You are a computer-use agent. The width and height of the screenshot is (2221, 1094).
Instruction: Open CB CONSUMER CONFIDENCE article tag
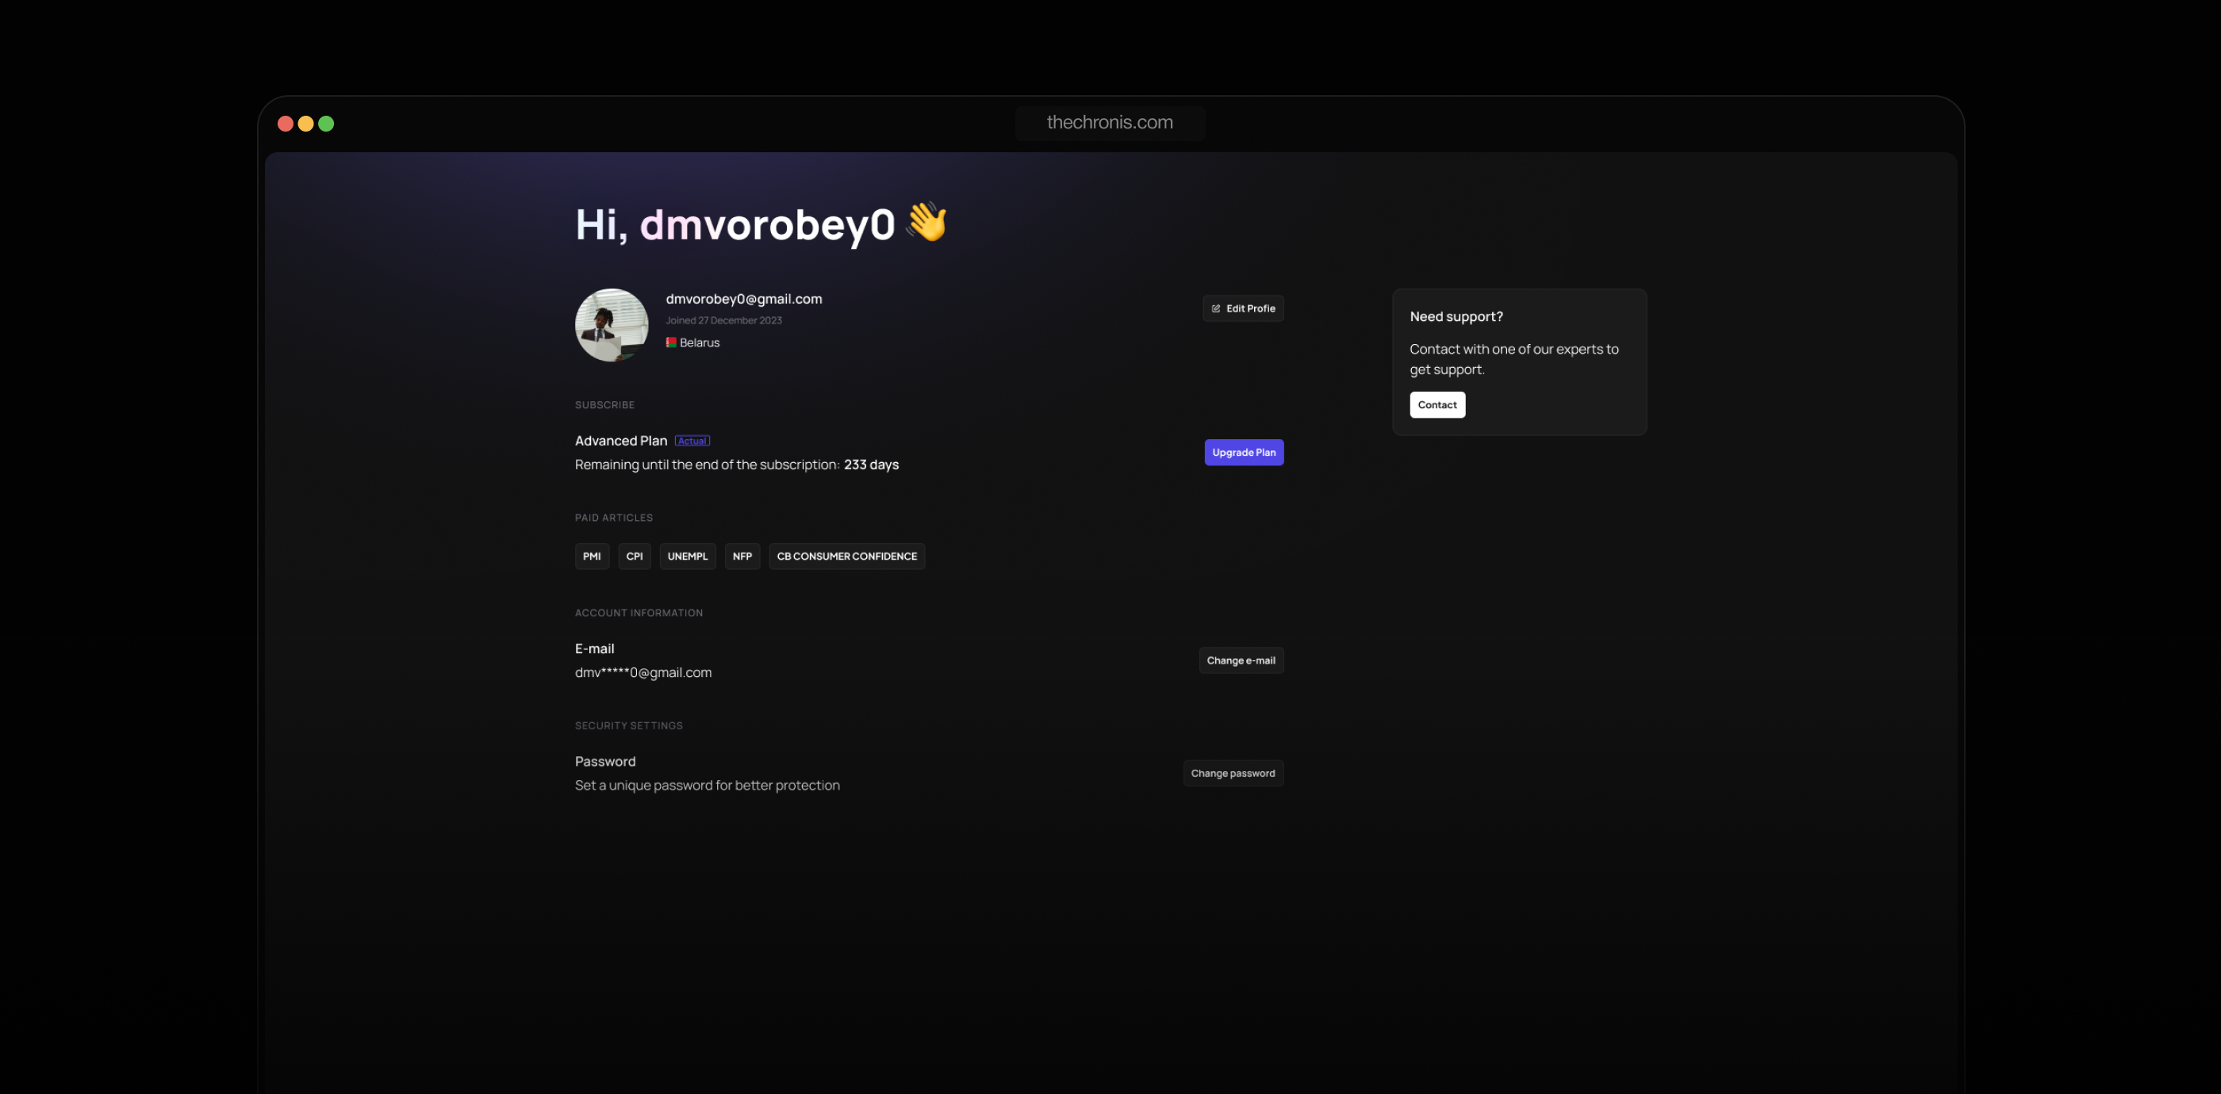click(x=846, y=557)
